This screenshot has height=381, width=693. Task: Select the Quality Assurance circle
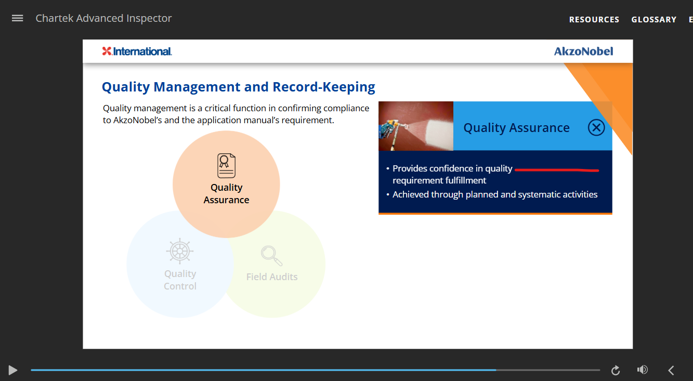[226, 184]
